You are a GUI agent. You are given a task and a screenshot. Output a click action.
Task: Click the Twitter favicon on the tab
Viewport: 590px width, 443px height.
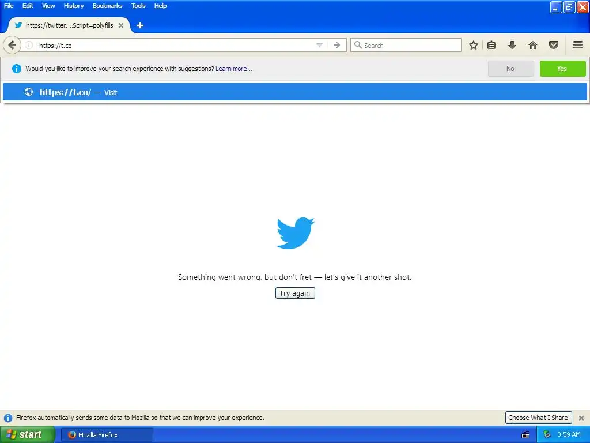[x=18, y=25]
